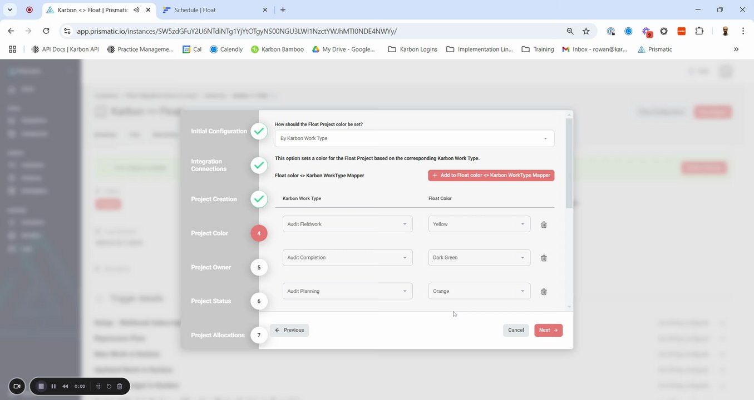Viewport: 754px width, 400px height.
Task: Expand the Audit Completion work type dropdown
Action: [x=348, y=257]
